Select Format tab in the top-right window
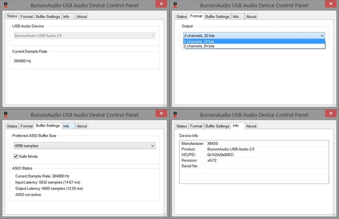339x219 pixels. coord(196,16)
